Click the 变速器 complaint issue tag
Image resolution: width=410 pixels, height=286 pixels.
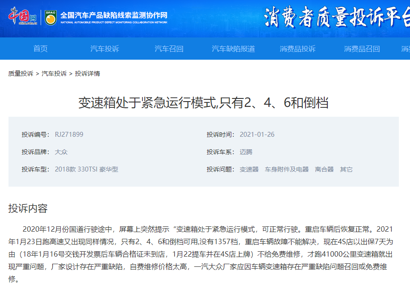tap(249, 169)
